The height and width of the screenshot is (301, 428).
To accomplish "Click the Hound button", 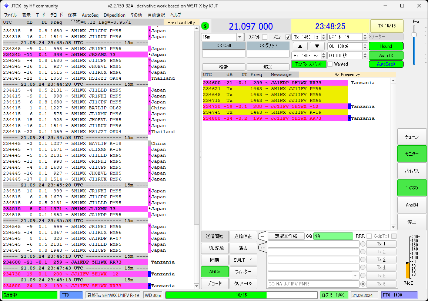I will 386,46.
